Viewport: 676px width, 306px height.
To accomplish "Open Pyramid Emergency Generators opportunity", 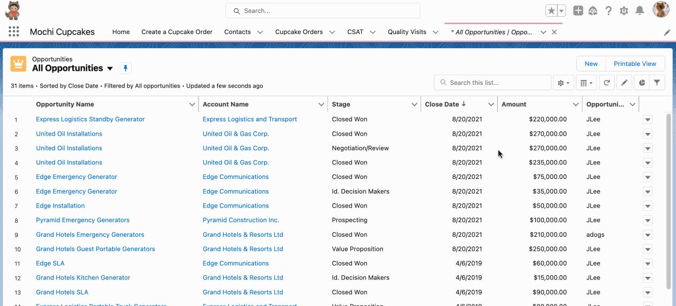I will coord(83,220).
